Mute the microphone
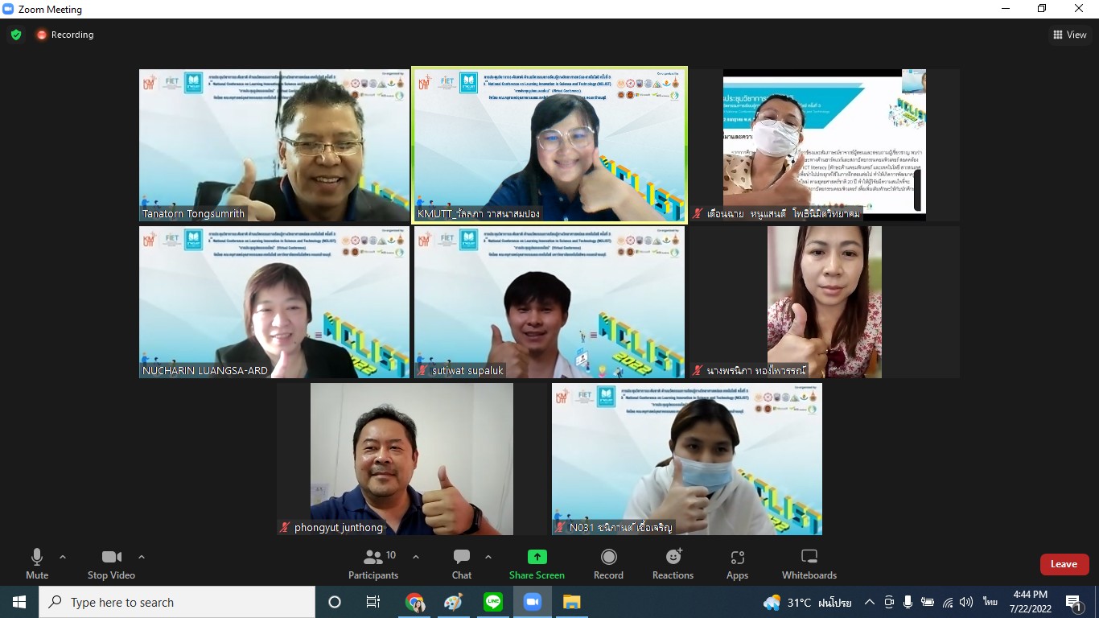 coord(37,563)
